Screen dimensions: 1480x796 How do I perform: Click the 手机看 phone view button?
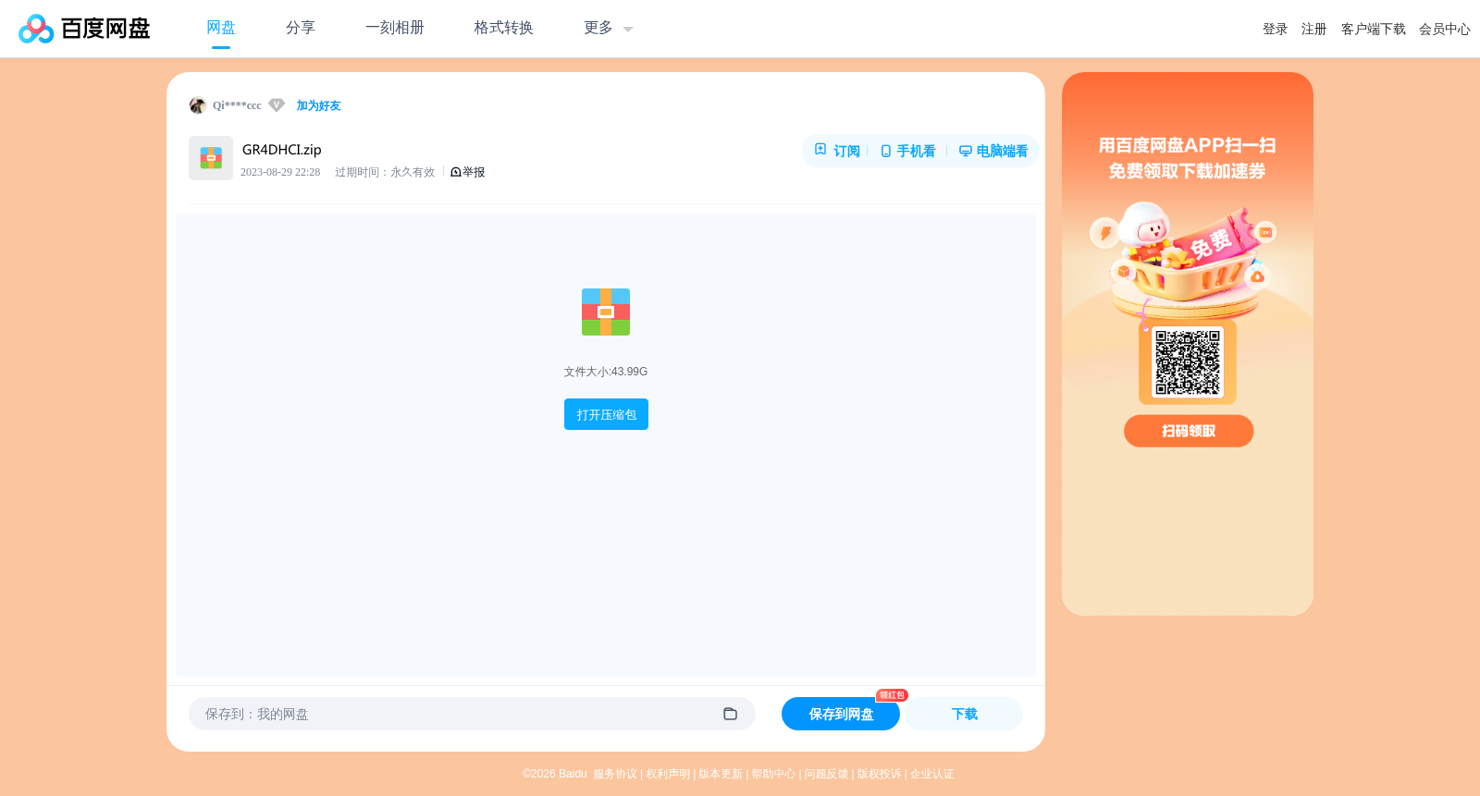(907, 151)
